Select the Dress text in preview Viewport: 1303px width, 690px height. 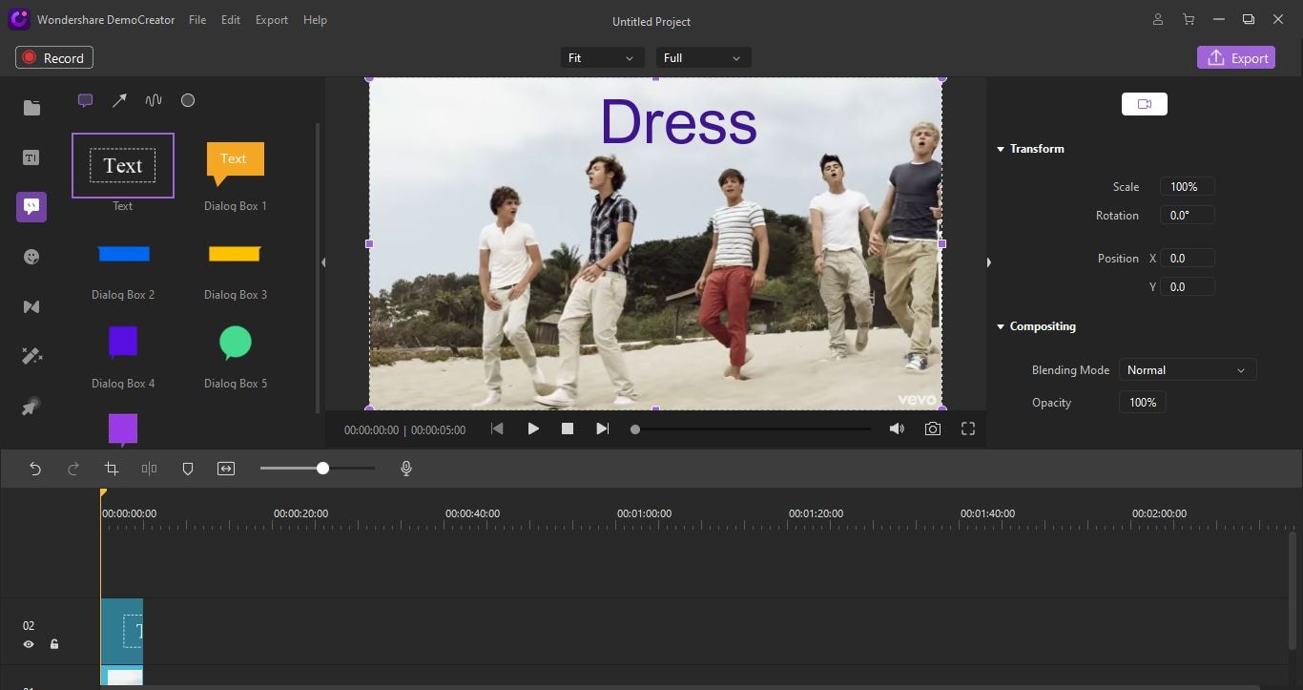[678, 123]
